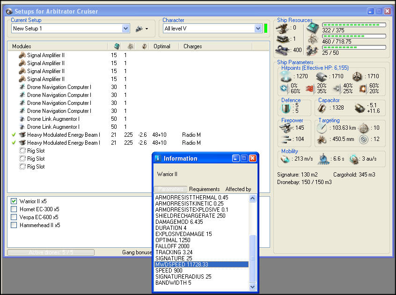Check the Hammerhead II x5 drones
The height and width of the screenshot is (295, 396).
pos(14,225)
